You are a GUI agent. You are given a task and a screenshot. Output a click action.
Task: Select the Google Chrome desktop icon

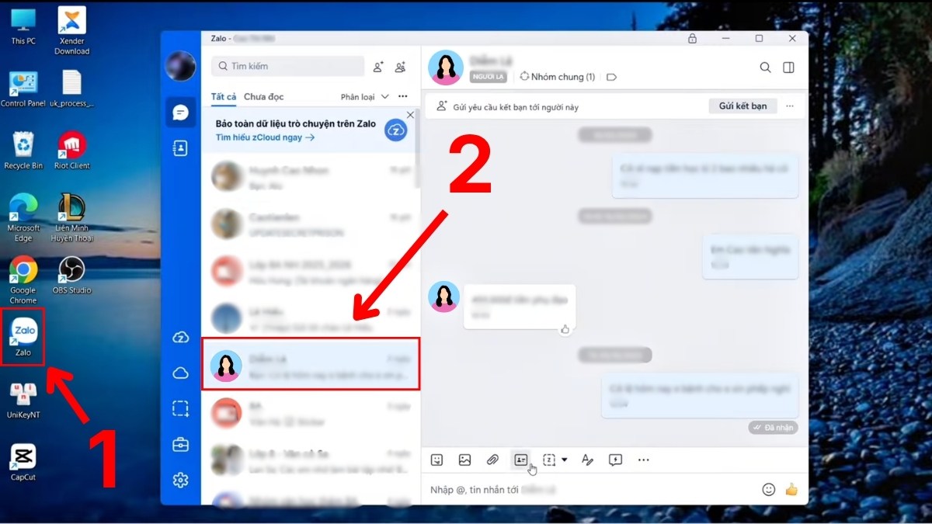pos(23,280)
